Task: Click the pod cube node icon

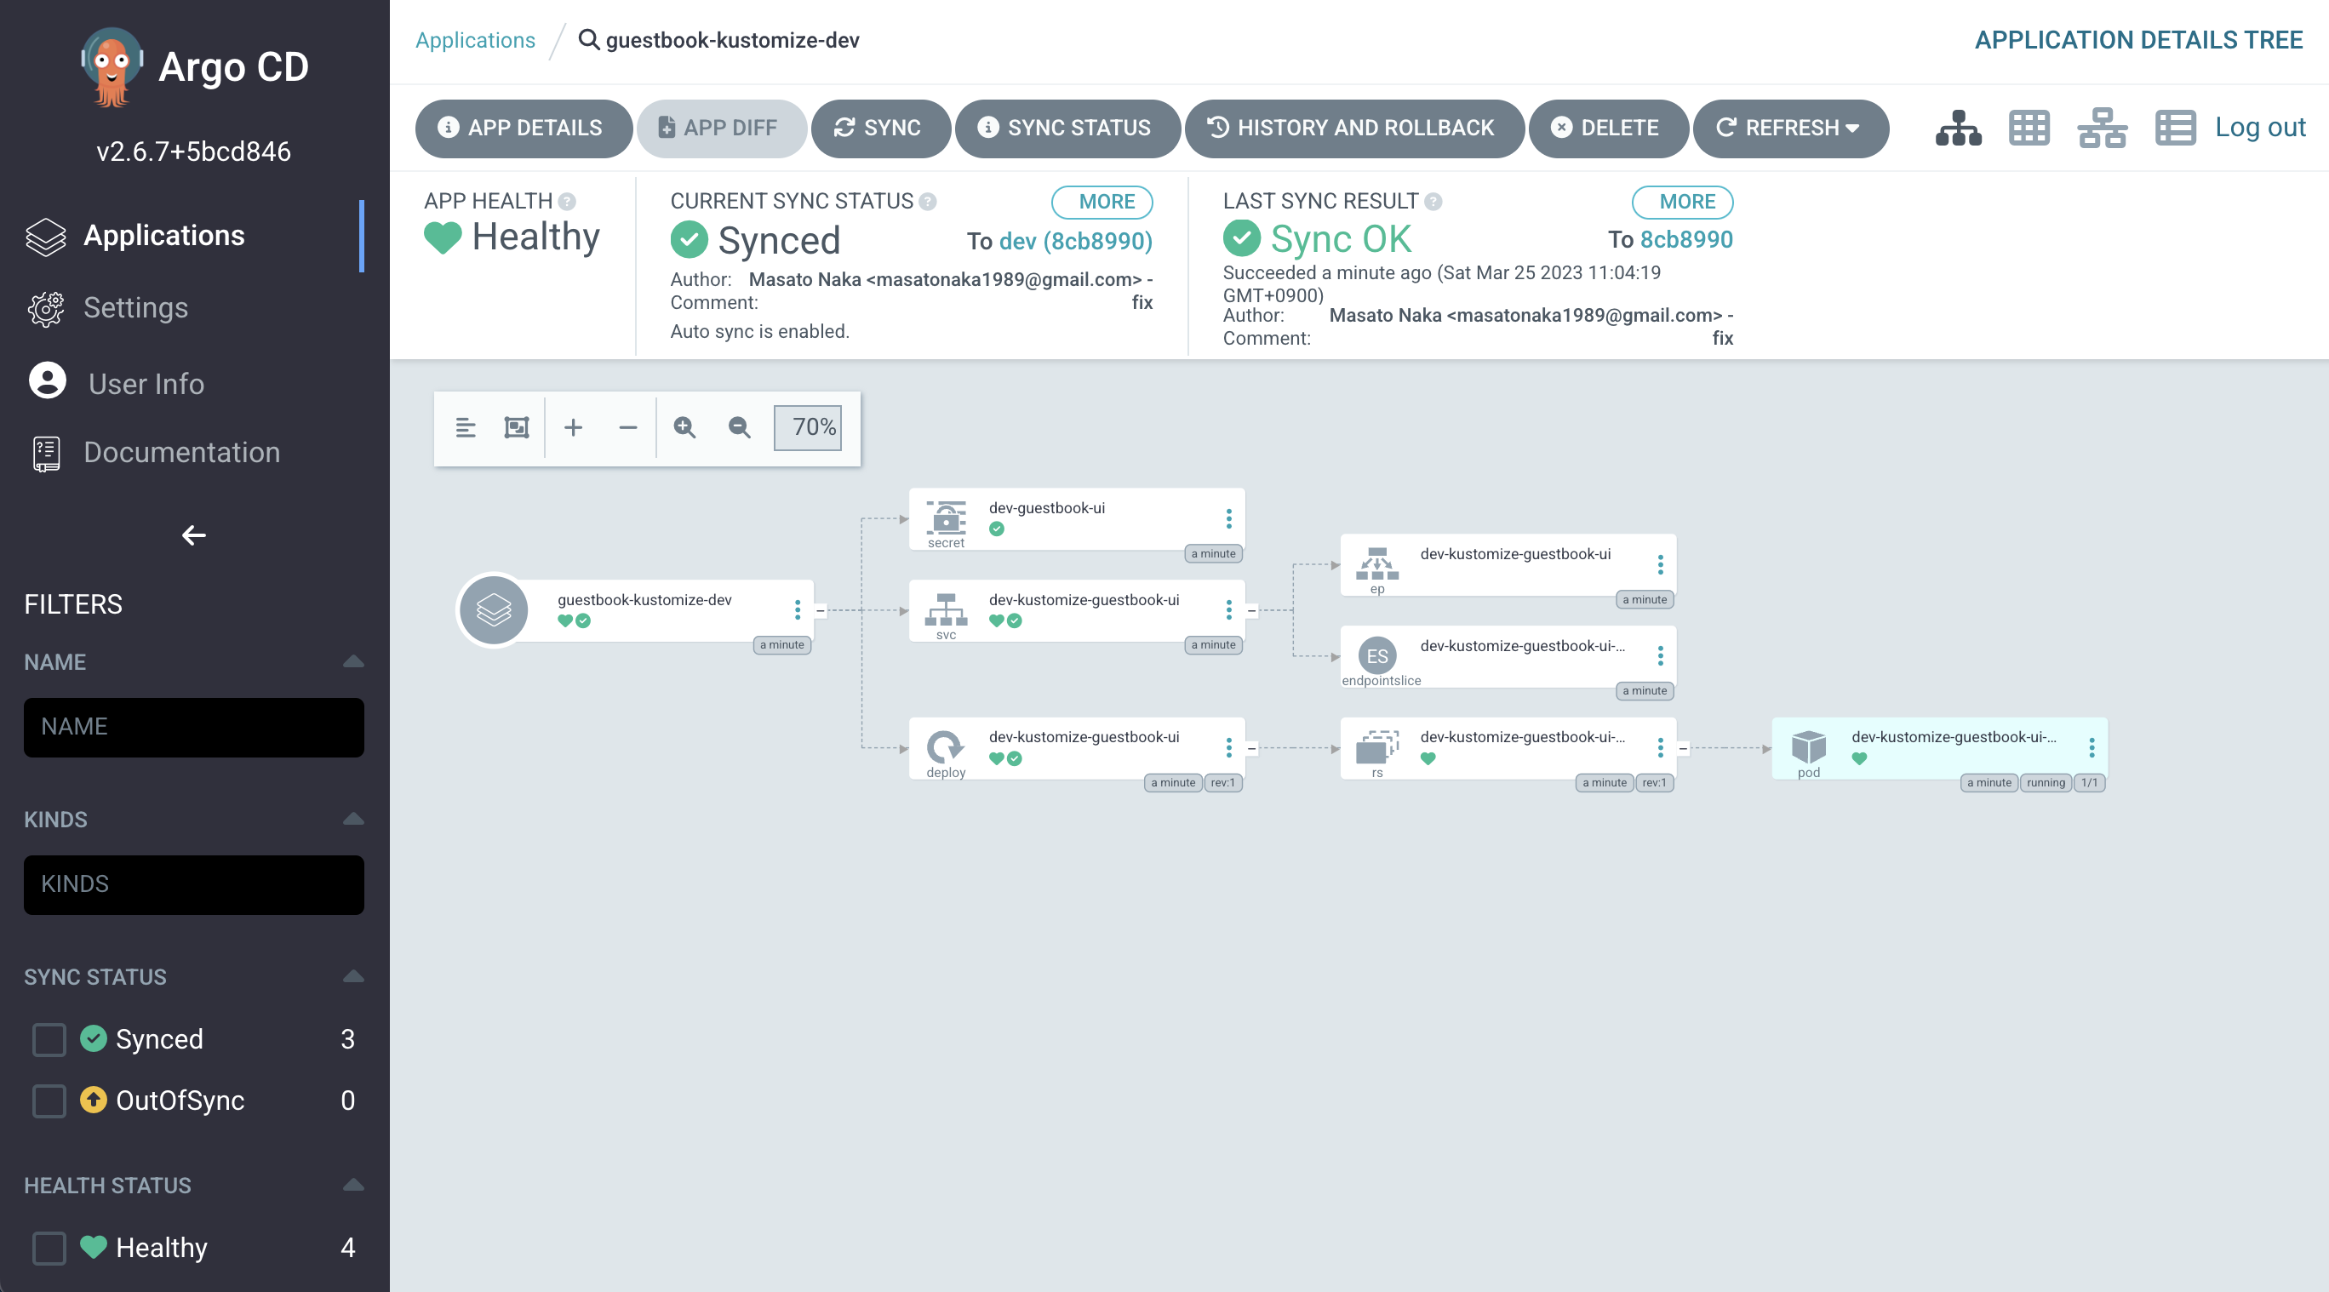Action: click(x=1808, y=748)
